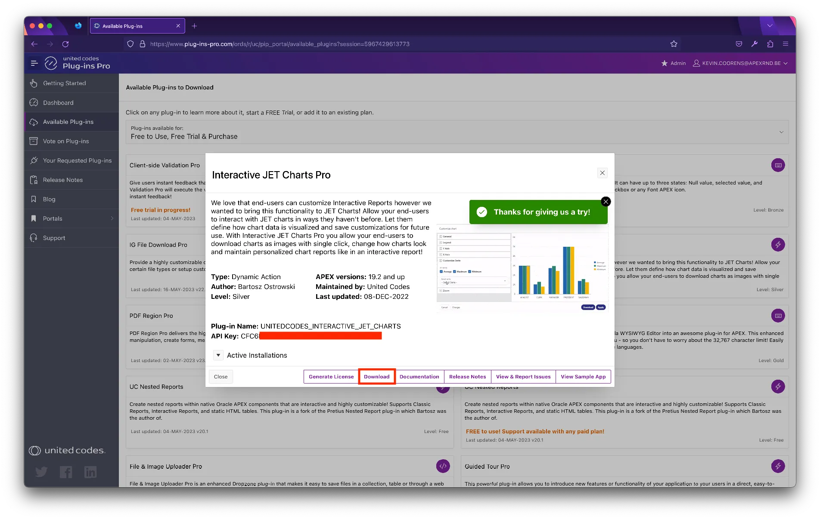Go to Dashboard in the sidebar
Image resolution: width=820 pixels, height=519 pixels.
(x=71, y=102)
